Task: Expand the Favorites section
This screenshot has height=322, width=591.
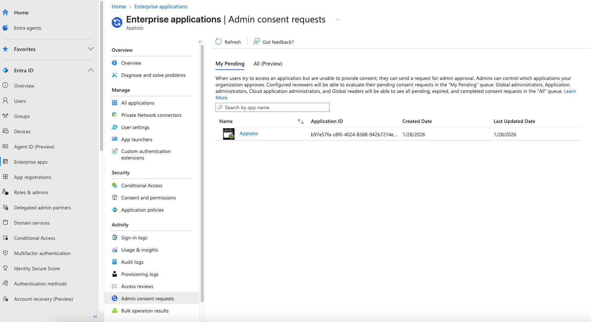Action: (x=90, y=49)
